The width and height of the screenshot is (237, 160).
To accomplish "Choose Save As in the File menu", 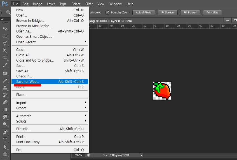I will [50, 71].
